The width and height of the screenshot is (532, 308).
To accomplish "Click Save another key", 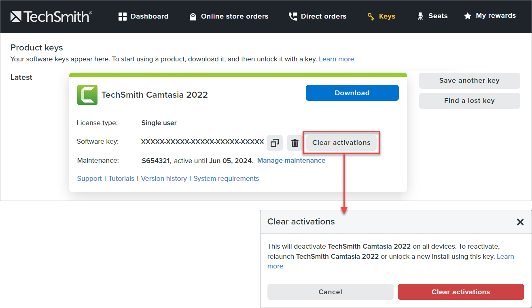I will [x=469, y=80].
